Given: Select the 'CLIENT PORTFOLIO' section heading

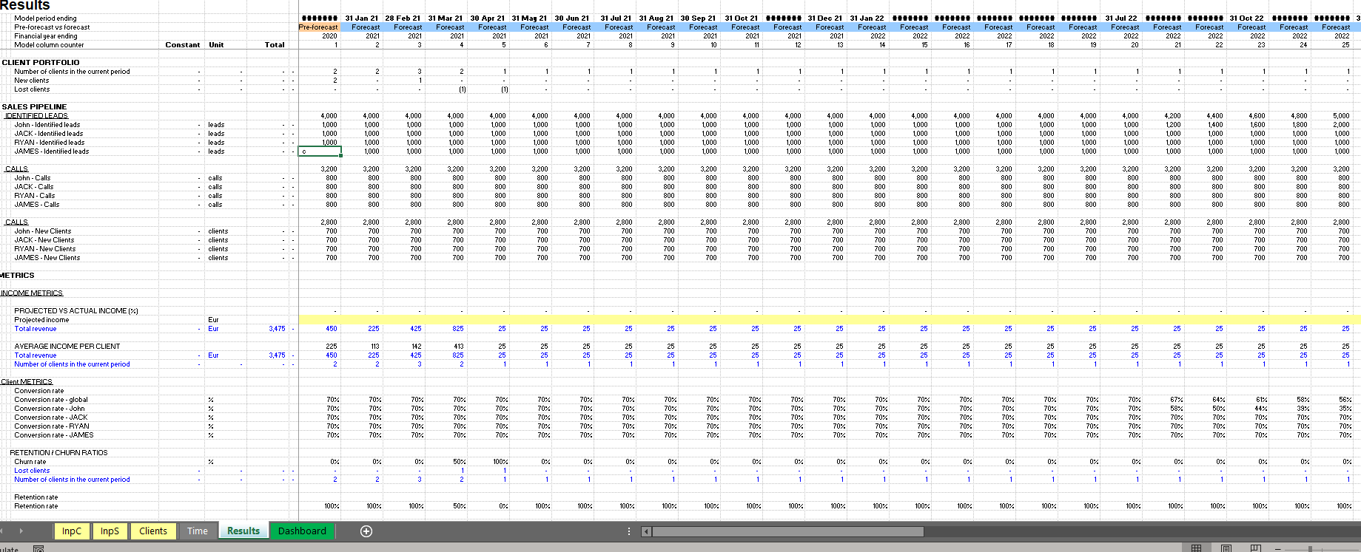Looking at the screenshot, I should [41, 63].
